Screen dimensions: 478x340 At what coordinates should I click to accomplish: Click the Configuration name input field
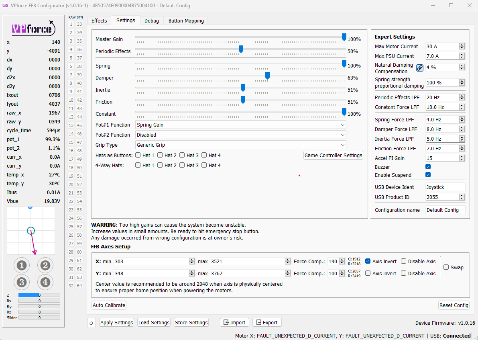click(445, 210)
